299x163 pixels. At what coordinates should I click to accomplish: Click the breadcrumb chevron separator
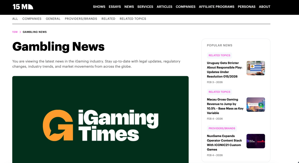[20, 32]
